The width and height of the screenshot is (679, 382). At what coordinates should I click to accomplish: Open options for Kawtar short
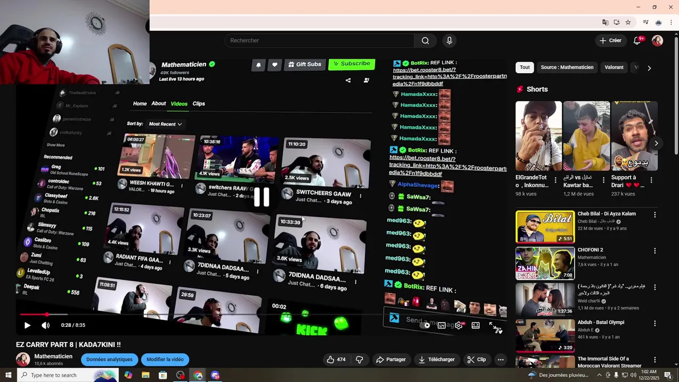[603, 180]
